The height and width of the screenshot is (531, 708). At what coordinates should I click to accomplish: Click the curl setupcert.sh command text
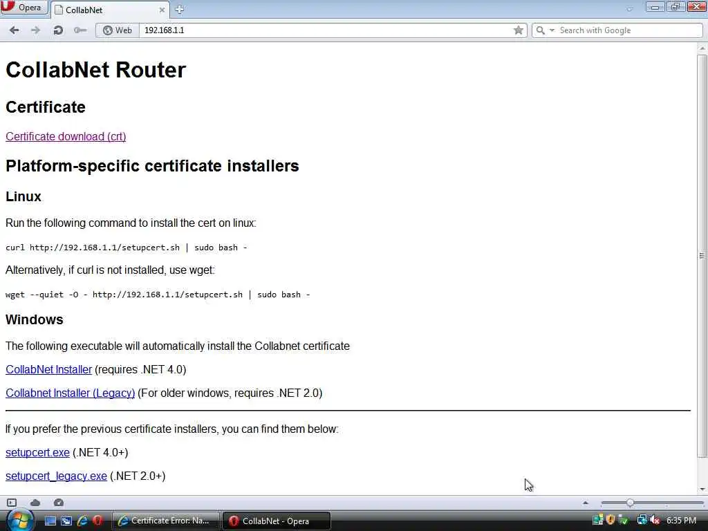click(127, 248)
